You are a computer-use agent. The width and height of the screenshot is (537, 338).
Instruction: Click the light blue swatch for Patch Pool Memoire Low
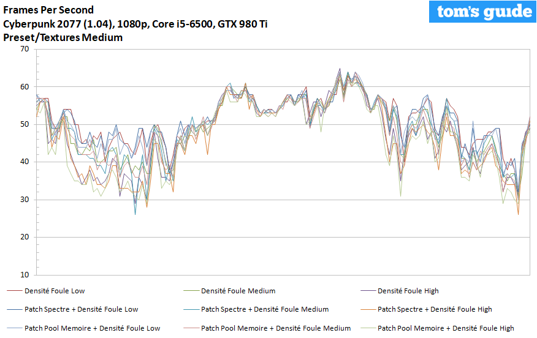point(14,328)
